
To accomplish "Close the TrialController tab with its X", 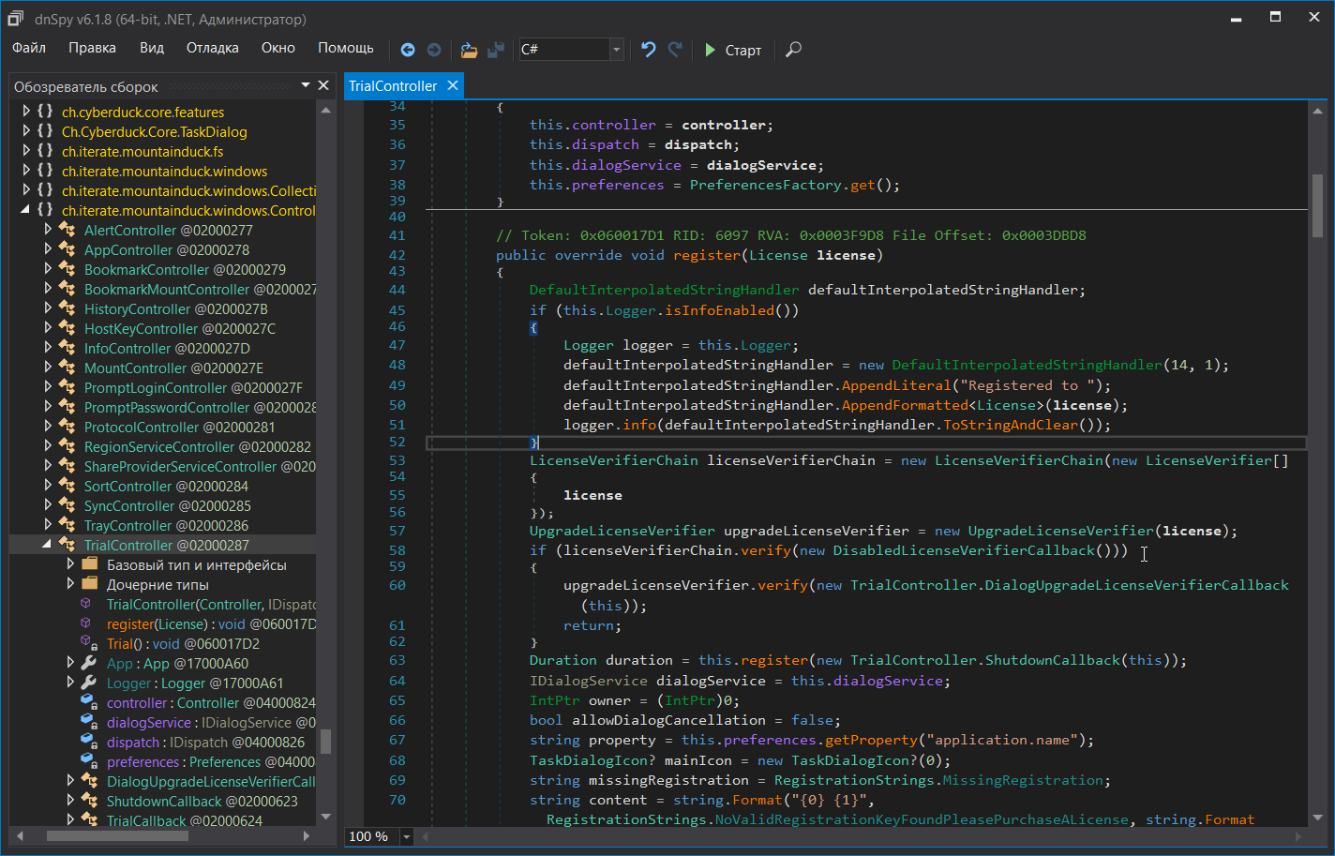I will pos(453,85).
